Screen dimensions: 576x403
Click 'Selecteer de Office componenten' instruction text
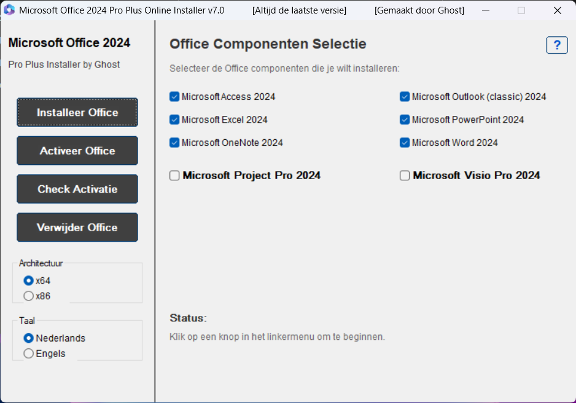coord(284,68)
